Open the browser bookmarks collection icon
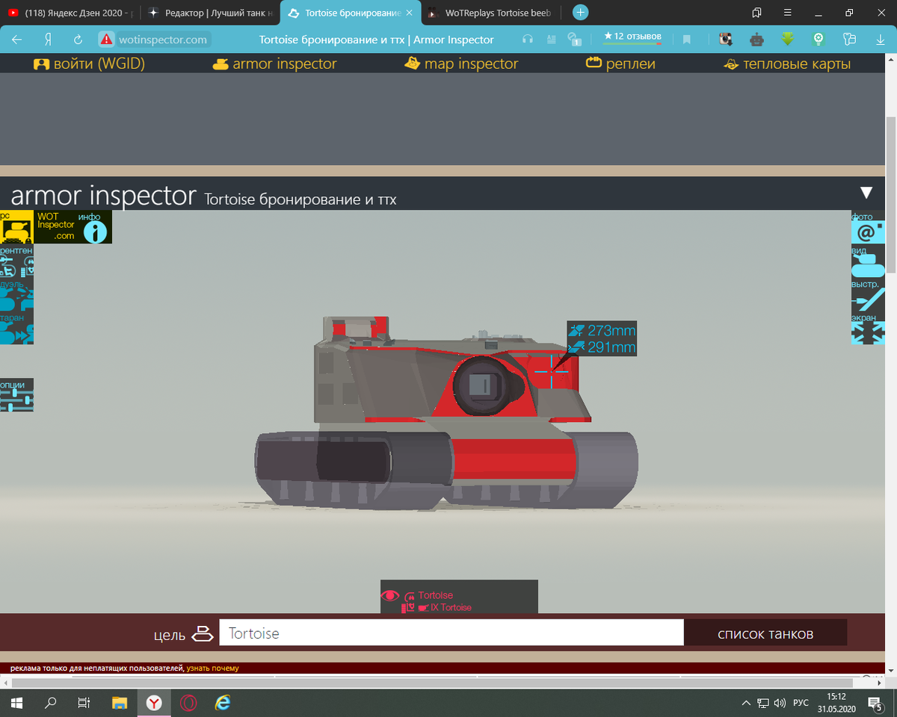Viewport: 897px width, 717px height. 756,13
